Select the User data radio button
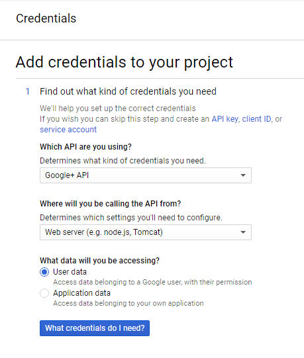 coord(44,272)
